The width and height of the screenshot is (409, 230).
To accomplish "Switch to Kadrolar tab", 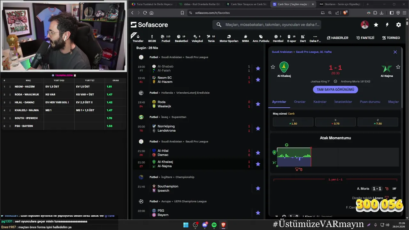I will [x=320, y=102].
